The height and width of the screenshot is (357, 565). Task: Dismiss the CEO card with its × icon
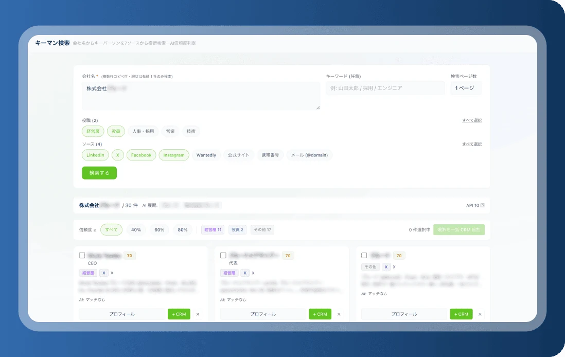[198, 314]
